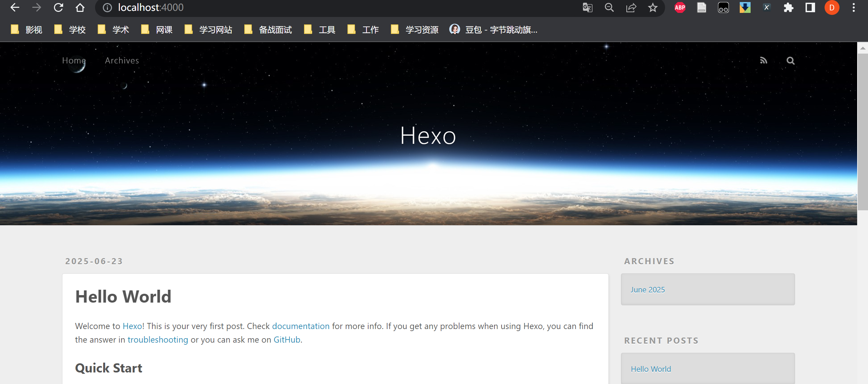Open the 网课 bookmark folder
The width and height of the screenshot is (868, 384).
(157, 30)
